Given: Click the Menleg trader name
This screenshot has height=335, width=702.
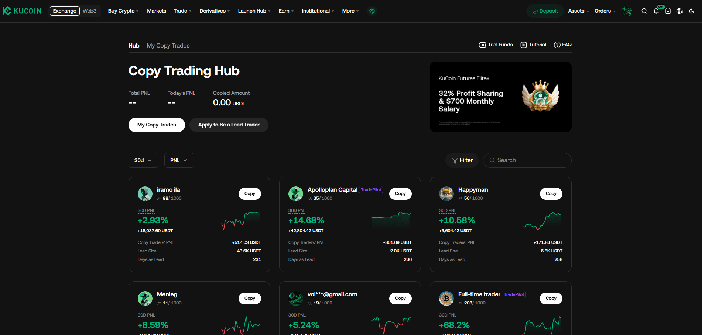Looking at the screenshot, I should 167,294.
